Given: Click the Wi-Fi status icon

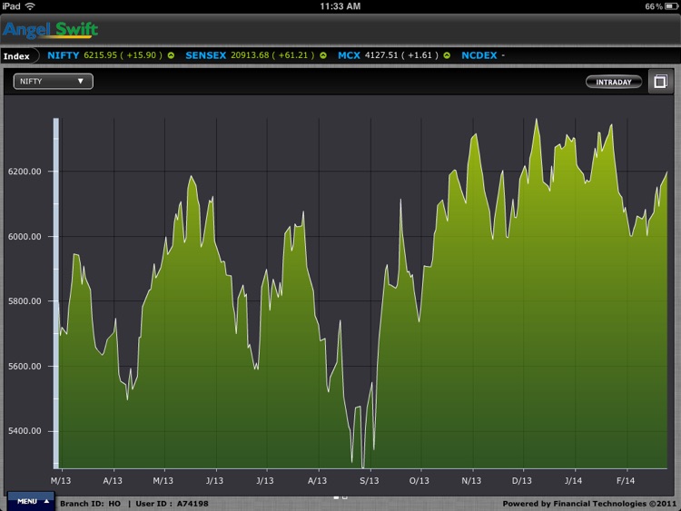Looking at the screenshot, I should tap(30, 6).
